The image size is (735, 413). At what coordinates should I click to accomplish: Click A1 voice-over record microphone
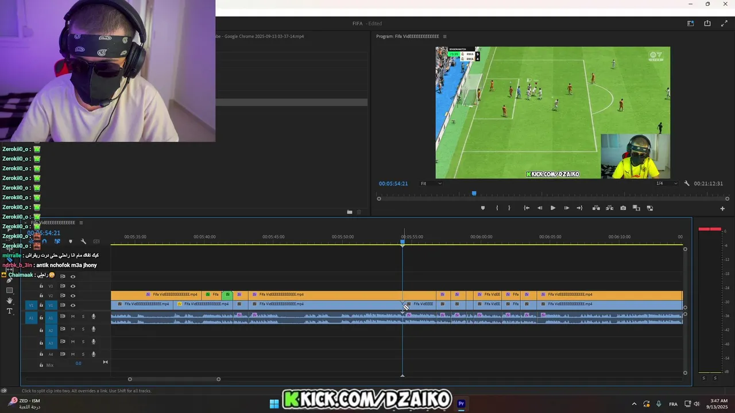click(x=94, y=317)
